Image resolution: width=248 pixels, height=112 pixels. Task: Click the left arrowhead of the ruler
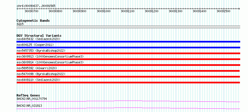[17, 9]
